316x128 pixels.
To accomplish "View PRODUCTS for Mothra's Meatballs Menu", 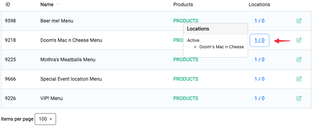I will (186, 59).
